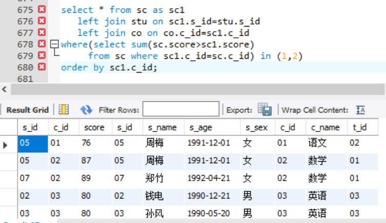Select the highlighted 05 cell in first row
This screenshot has height=223, width=386.
33,144
